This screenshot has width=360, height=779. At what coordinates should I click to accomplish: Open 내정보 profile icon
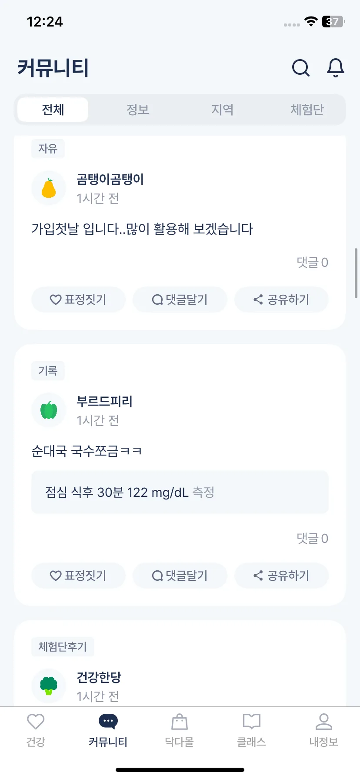click(323, 730)
